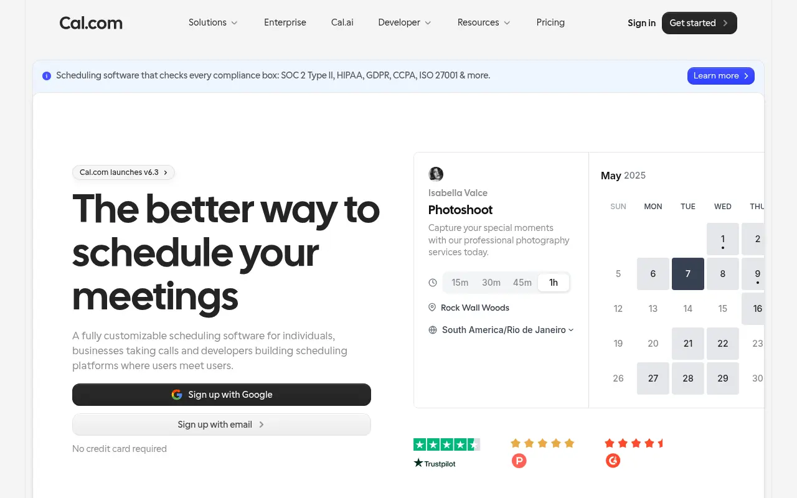Click the globe icon beside the timezone
Image resolution: width=797 pixels, height=498 pixels.
[x=433, y=330]
